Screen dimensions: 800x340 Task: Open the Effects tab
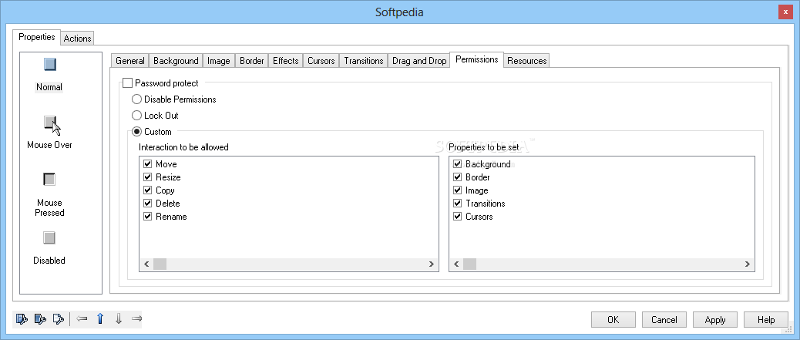[x=286, y=61]
